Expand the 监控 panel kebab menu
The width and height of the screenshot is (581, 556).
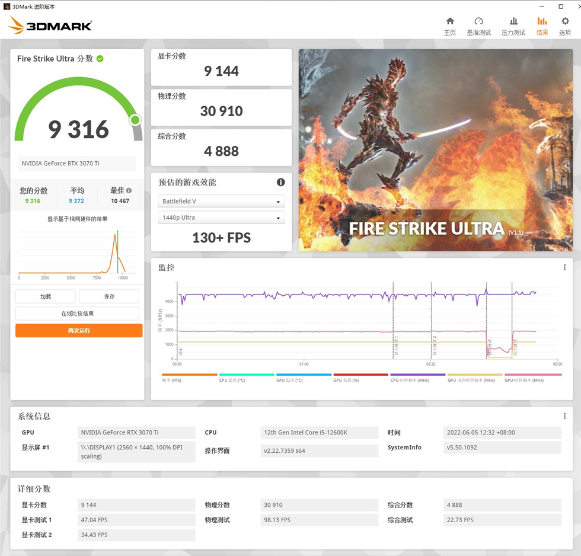coord(565,267)
